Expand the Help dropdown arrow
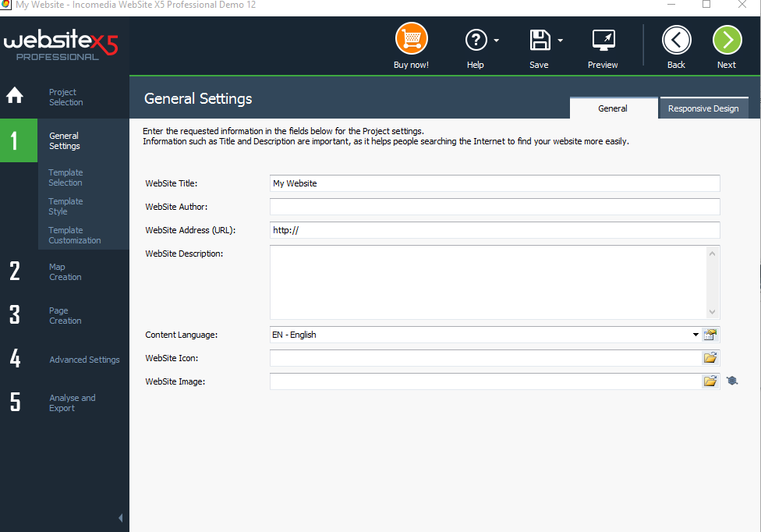The width and height of the screenshot is (761, 532). [496, 41]
